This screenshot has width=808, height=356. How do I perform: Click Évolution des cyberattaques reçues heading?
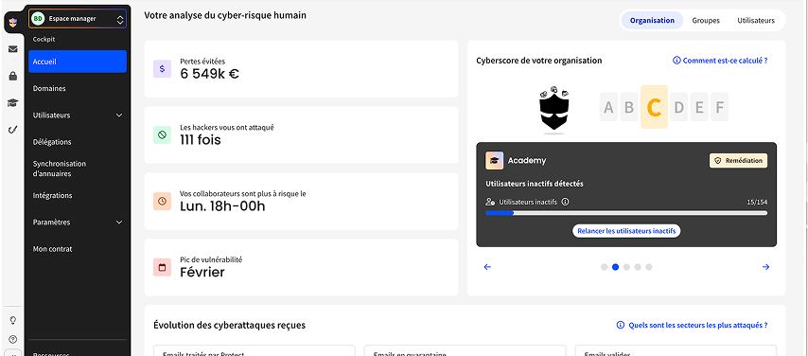tap(229, 325)
